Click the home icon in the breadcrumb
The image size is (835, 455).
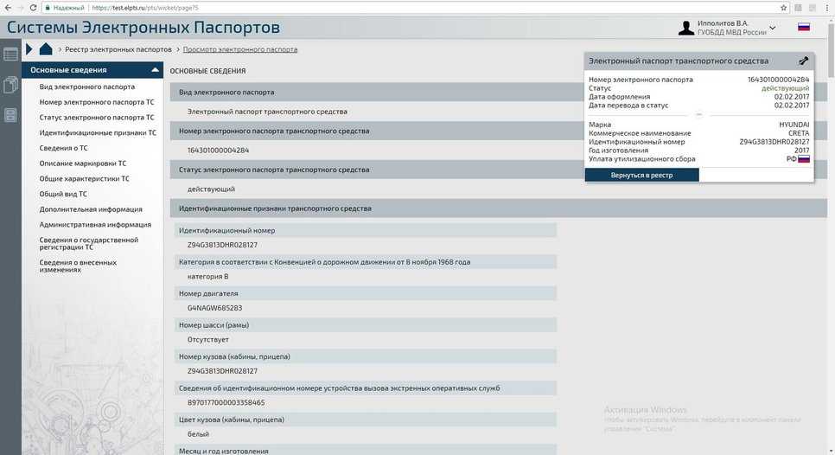[x=46, y=49]
